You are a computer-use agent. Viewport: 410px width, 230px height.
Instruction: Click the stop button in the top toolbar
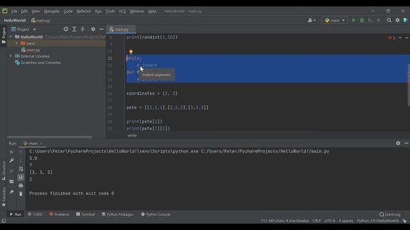pyautogui.click(x=379, y=20)
